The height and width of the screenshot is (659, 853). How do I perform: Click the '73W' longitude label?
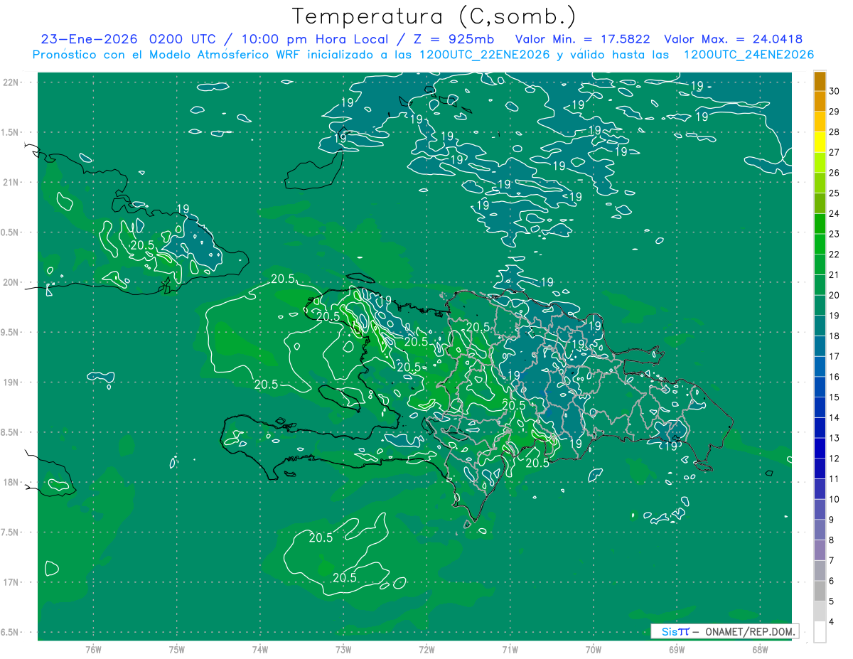pyautogui.click(x=343, y=650)
